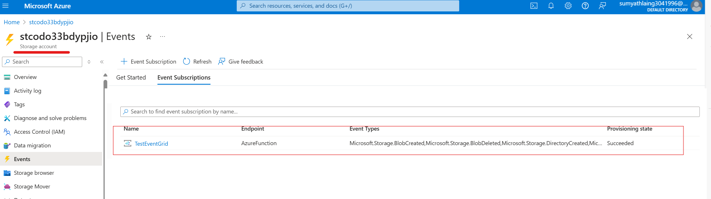
Task: Go to Home via the breadcrumb
Action: pyautogui.click(x=12, y=22)
